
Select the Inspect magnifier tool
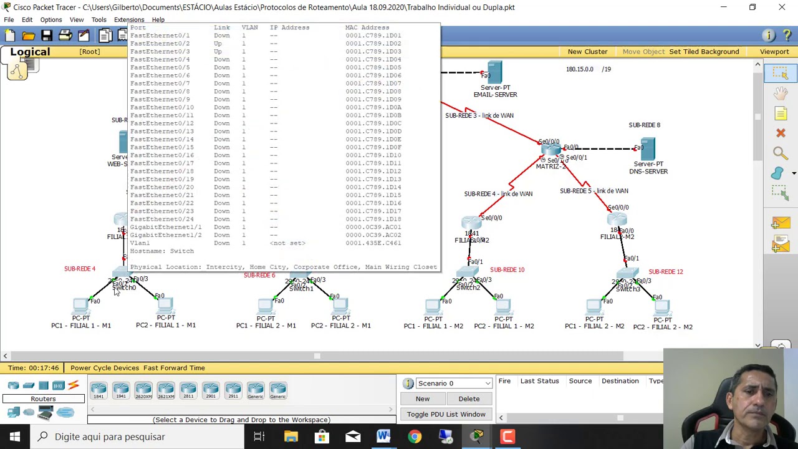pos(780,153)
